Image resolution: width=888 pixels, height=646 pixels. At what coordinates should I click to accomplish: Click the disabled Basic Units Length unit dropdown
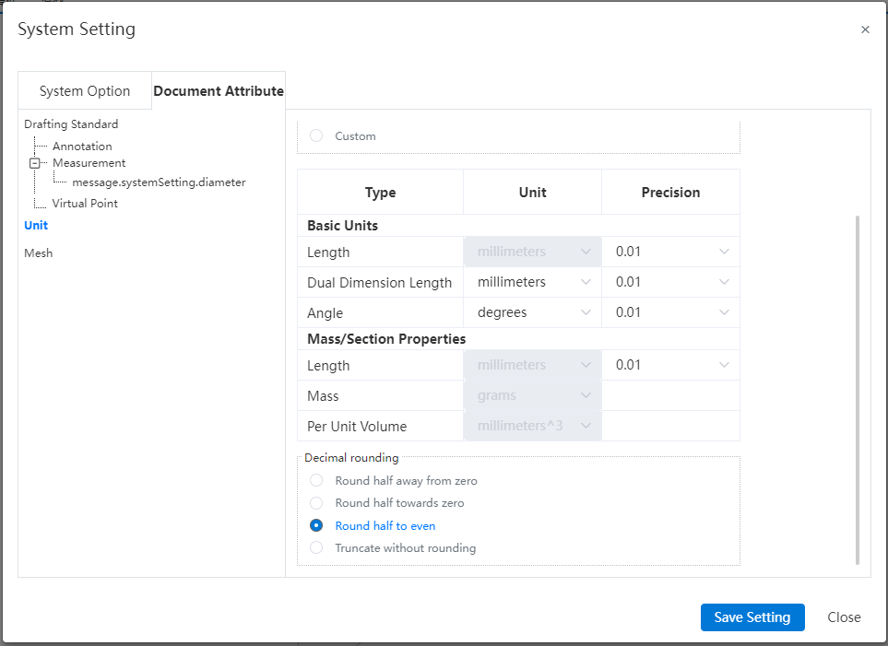pyautogui.click(x=532, y=252)
